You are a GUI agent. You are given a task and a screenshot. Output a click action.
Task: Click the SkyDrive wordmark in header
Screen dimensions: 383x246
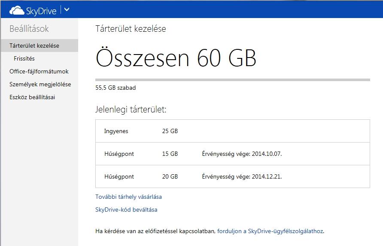point(41,11)
